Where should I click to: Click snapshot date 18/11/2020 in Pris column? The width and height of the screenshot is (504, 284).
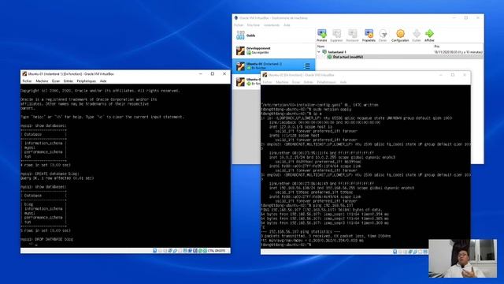click(458, 52)
